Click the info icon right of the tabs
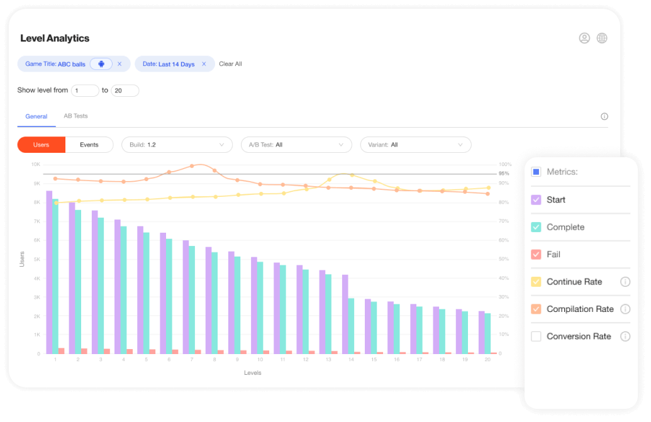 click(x=604, y=116)
